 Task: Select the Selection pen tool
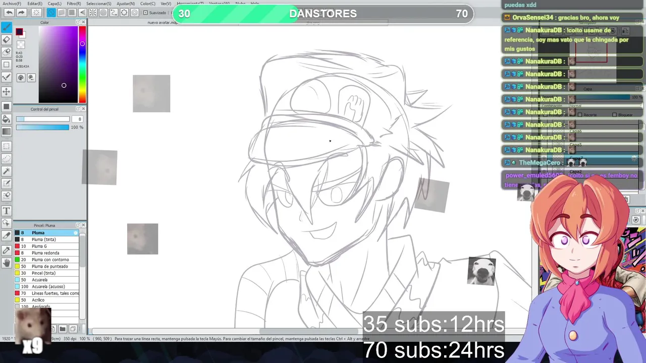(7, 184)
